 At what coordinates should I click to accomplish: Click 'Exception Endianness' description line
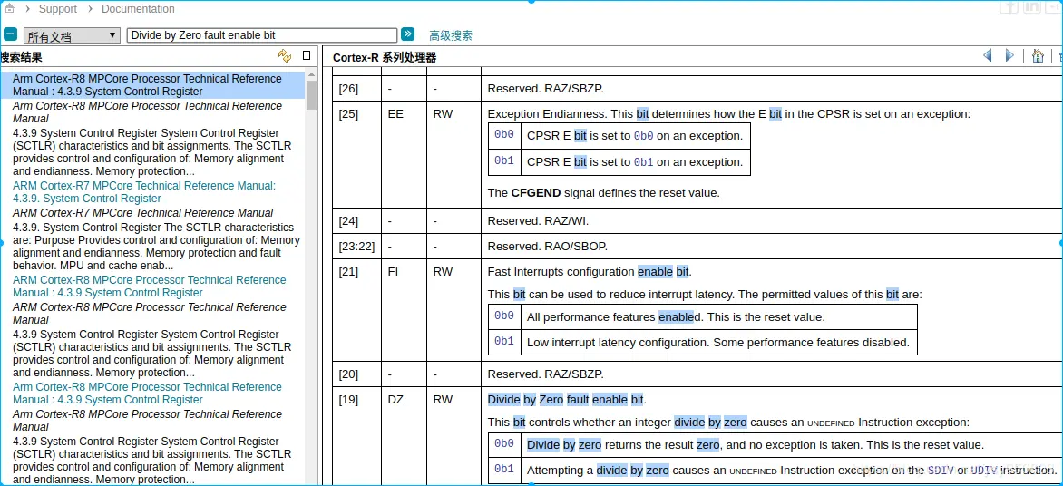729,114
